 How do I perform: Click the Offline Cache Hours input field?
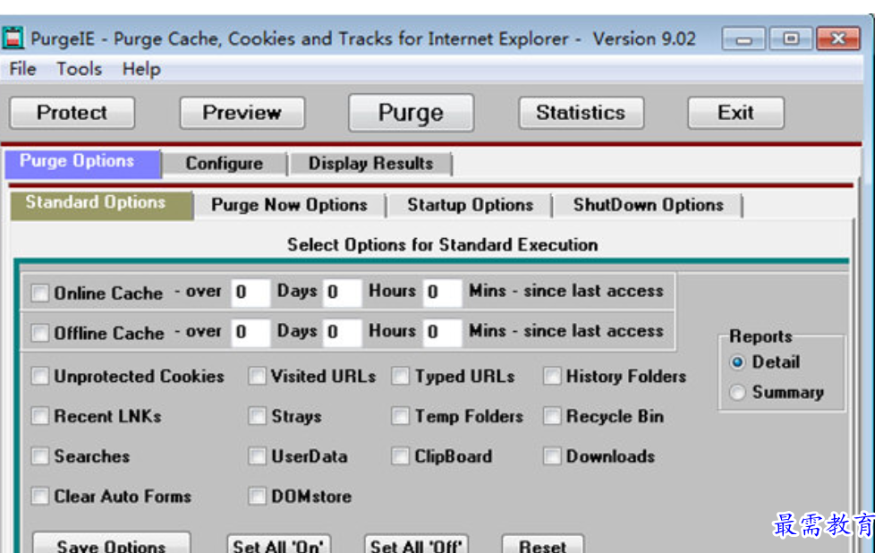click(342, 333)
